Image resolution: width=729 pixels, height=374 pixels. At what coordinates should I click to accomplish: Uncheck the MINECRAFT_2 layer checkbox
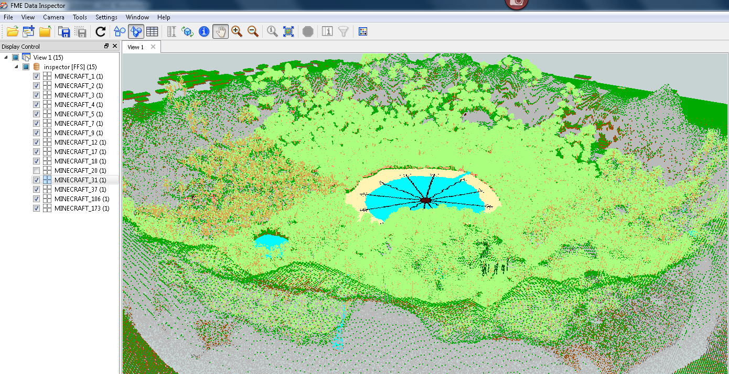click(x=36, y=85)
